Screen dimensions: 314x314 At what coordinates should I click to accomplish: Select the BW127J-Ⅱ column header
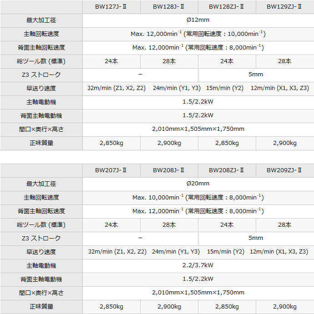tap(111, 7)
